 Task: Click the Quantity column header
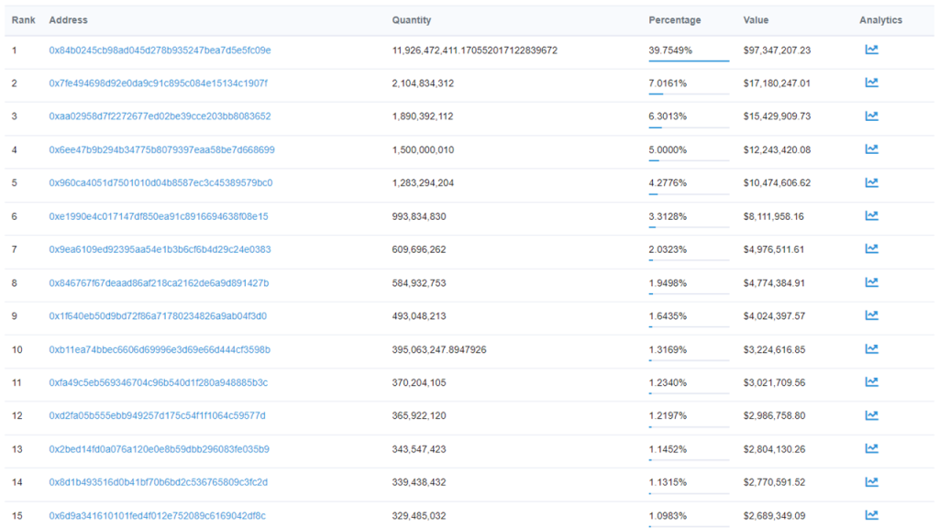tap(412, 20)
